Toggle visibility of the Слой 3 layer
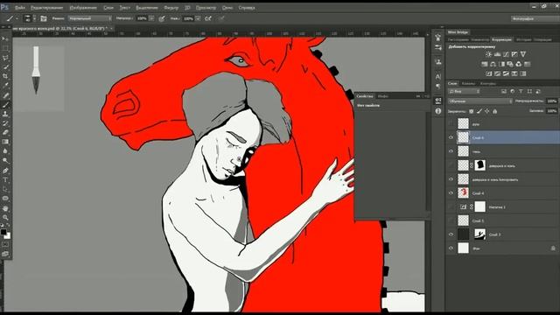The height and width of the screenshot is (315, 560). [x=451, y=234]
